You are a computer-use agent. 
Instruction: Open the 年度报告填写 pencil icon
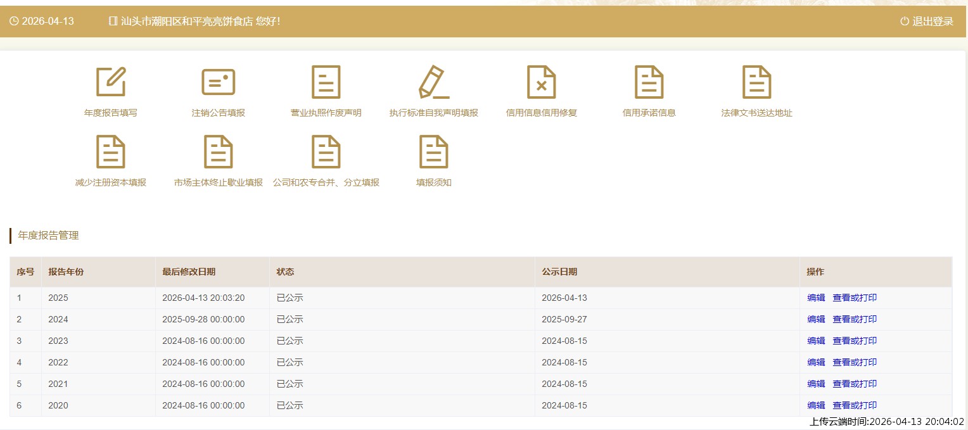coord(111,82)
